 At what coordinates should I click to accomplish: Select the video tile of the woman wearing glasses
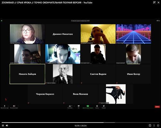pyautogui.click(x=27, y=34)
